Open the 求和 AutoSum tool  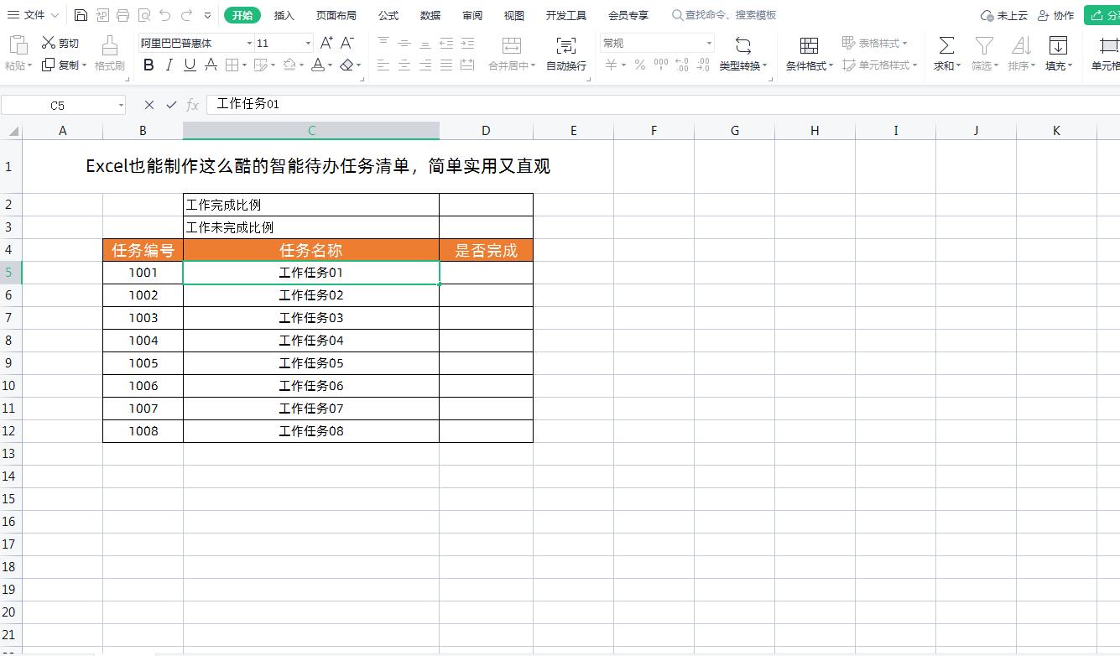946,52
